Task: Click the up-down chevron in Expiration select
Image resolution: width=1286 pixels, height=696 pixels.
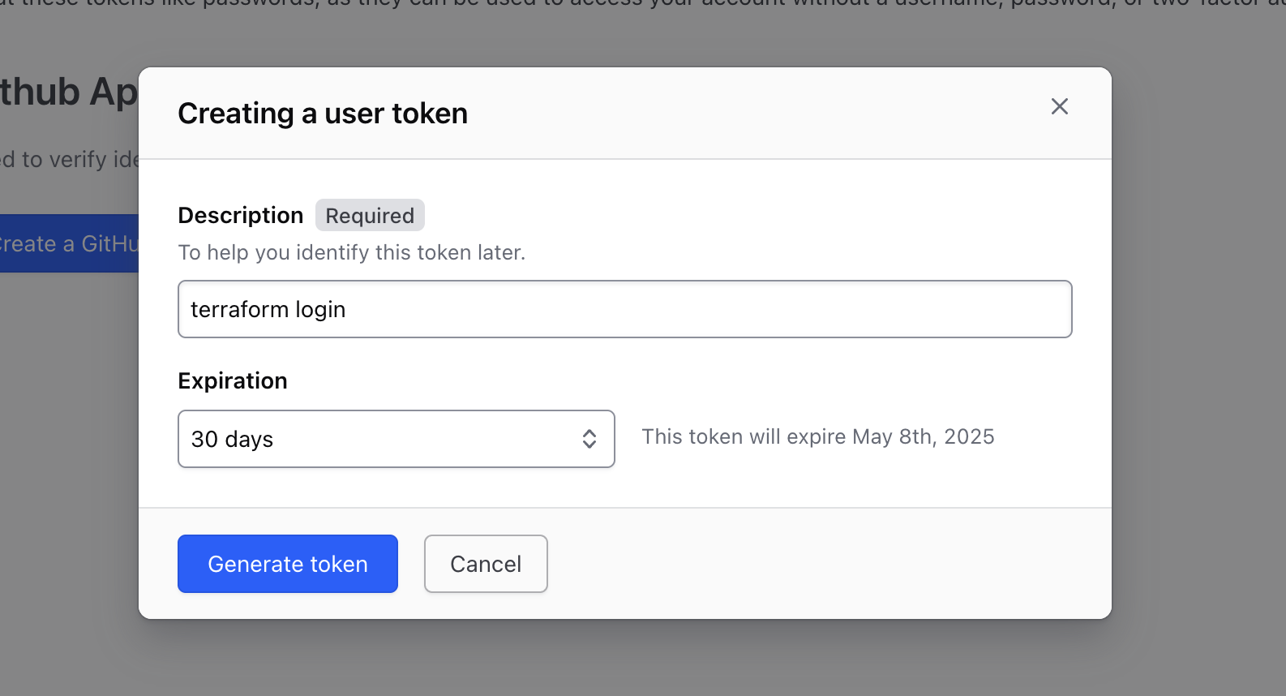Action: pyautogui.click(x=589, y=439)
